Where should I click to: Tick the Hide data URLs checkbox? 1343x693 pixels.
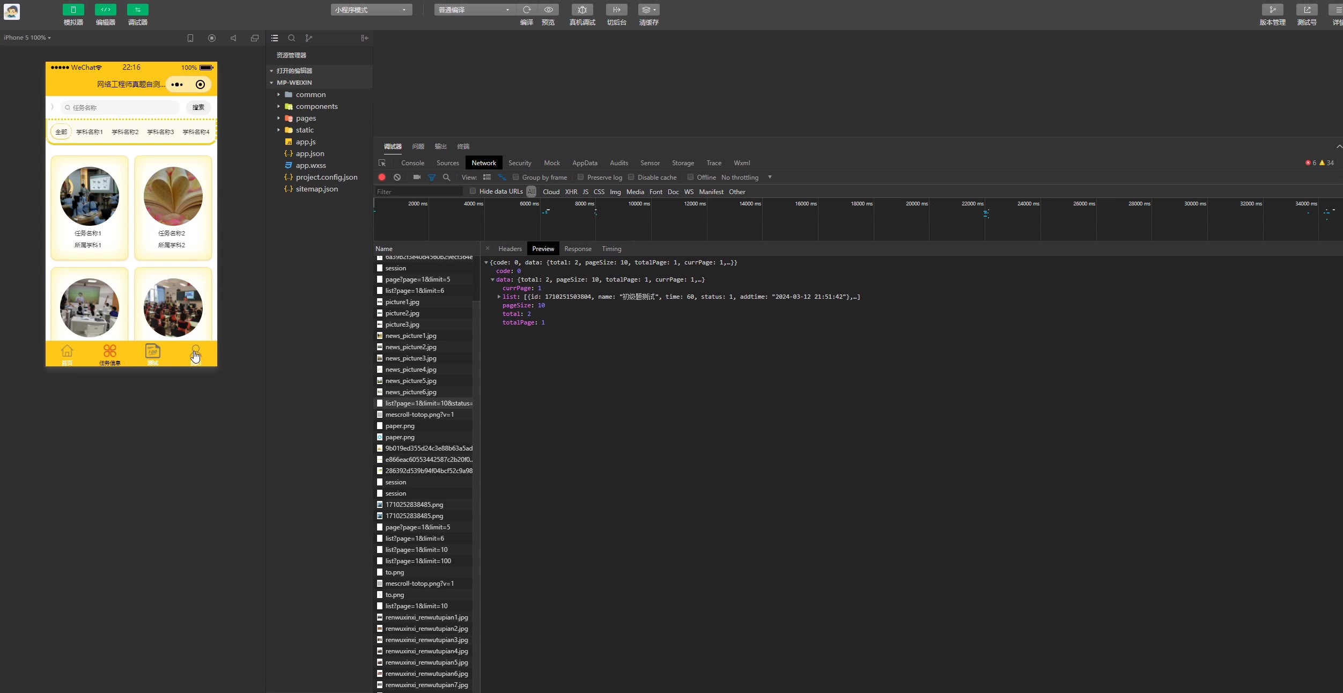pyautogui.click(x=473, y=191)
